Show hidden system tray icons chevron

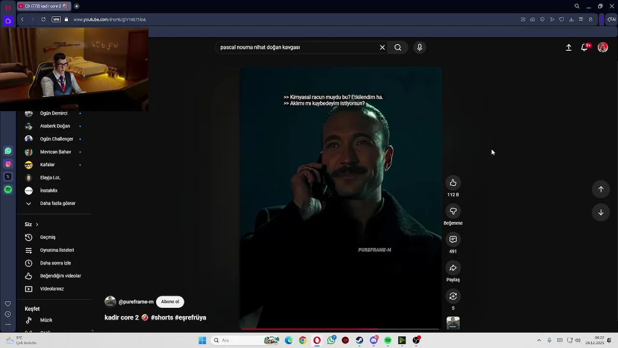(x=539, y=341)
